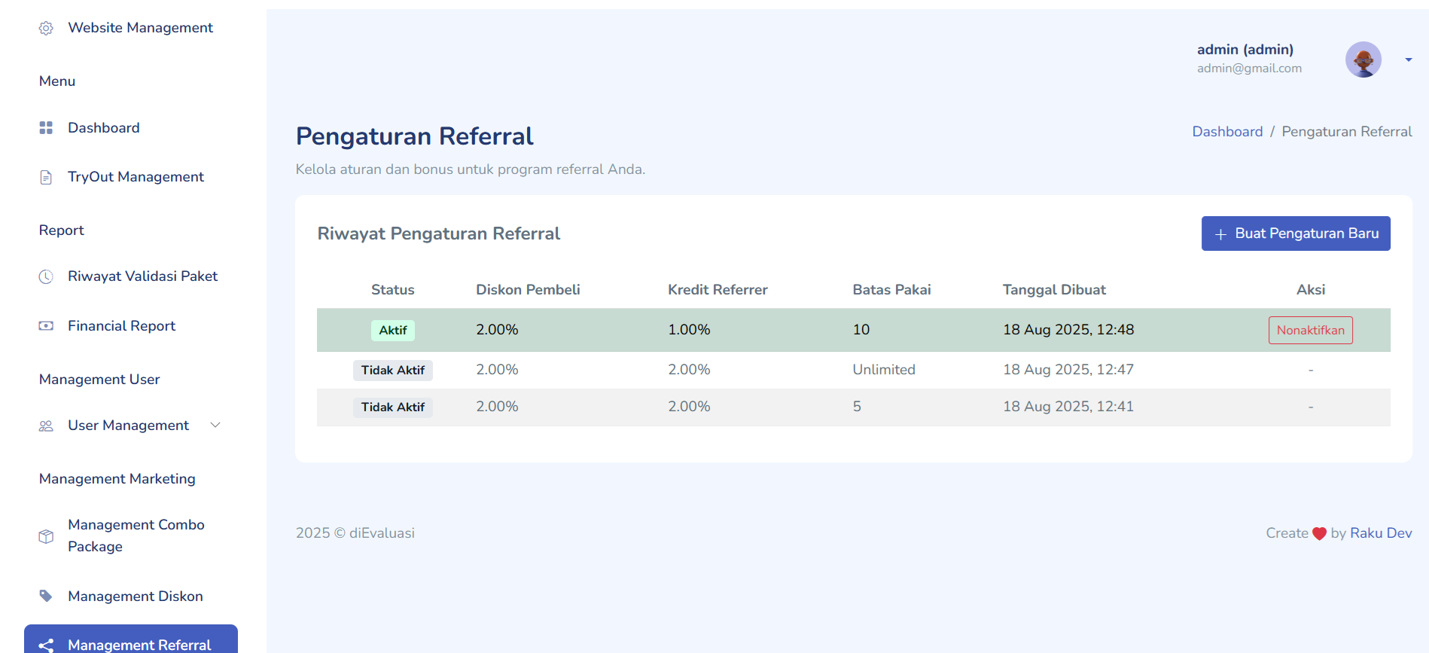Click the Raku Dev footer link

pos(1381,533)
